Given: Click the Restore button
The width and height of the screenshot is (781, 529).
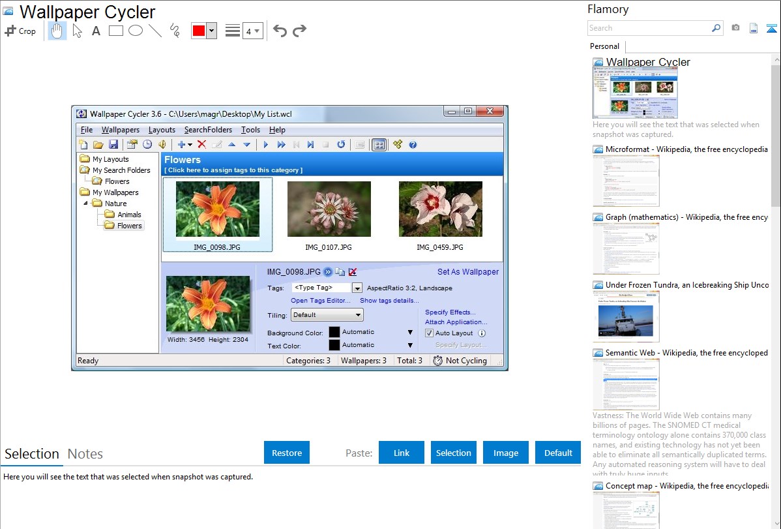Looking at the screenshot, I should click(287, 453).
